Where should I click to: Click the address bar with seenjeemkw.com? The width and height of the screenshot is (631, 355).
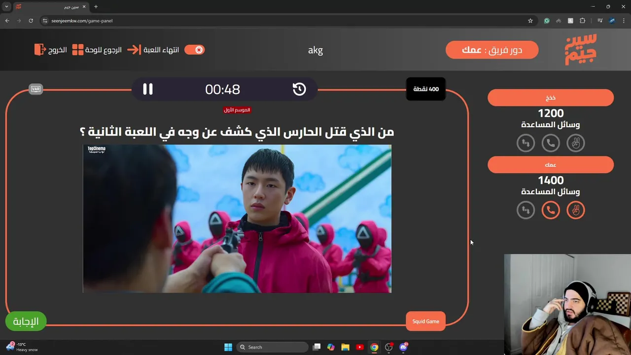(286, 21)
